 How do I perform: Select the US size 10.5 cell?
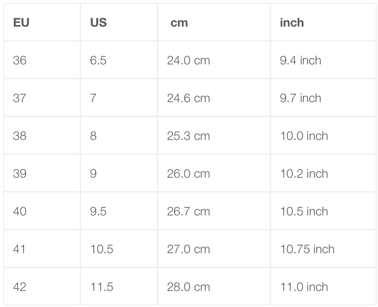(101, 249)
